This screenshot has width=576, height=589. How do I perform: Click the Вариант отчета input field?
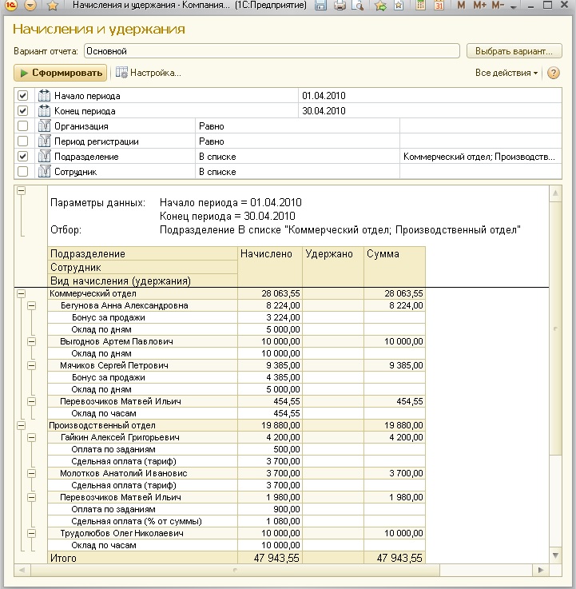tap(271, 51)
